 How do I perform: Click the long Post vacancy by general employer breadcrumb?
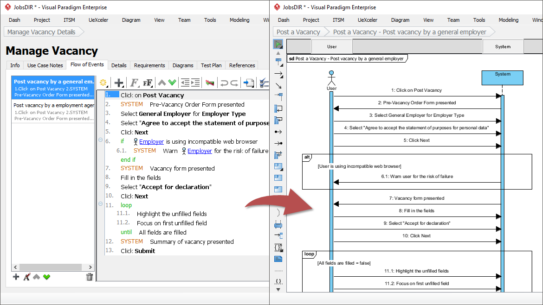click(x=409, y=32)
